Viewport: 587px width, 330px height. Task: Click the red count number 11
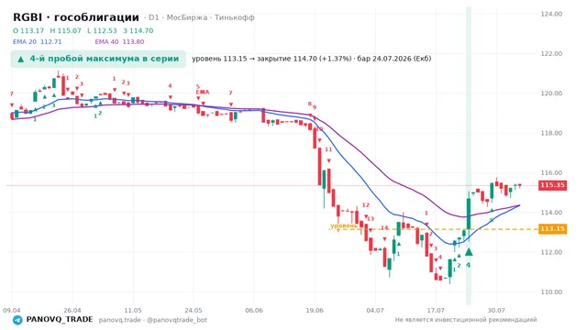328,149
